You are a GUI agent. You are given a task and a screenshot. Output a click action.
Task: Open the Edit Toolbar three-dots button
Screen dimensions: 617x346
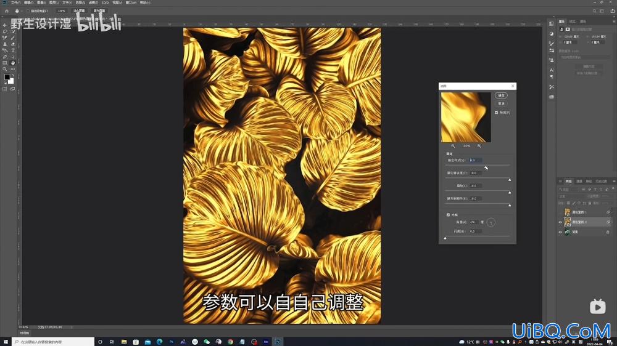pyautogui.click(x=12, y=69)
